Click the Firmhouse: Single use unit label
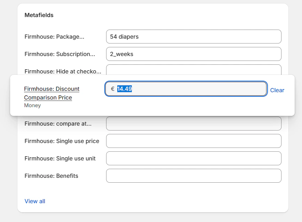Image resolution: width=302 pixels, height=222 pixels. (x=60, y=158)
